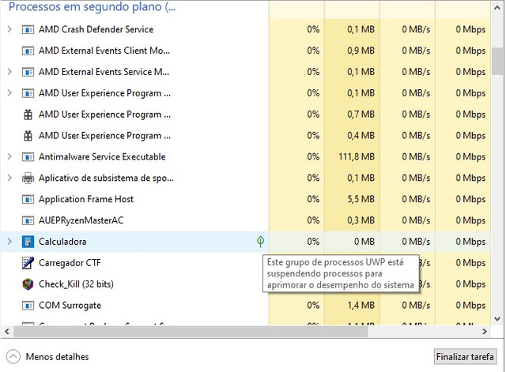Screen dimensions: 506x372
Task: Click the Check_Kill colorful cube icon
Action: coord(28,284)
